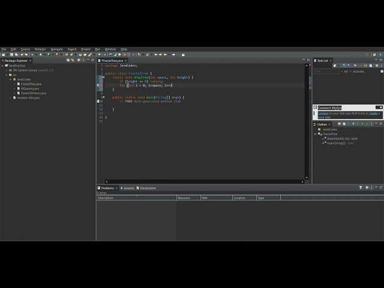Click the Quick Access search magnifier icon
384x288 pixels.
(367, 55)
